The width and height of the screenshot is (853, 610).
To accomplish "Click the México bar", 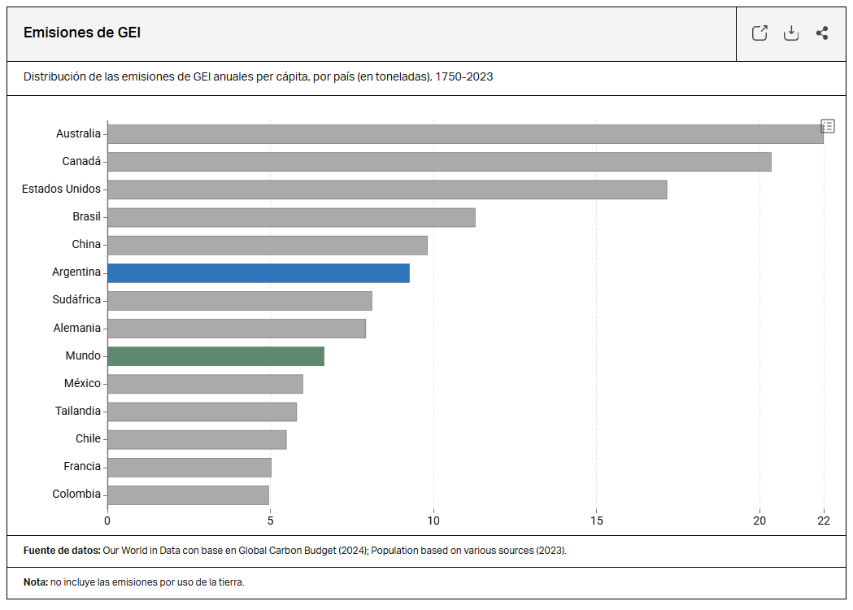I will (205, 384).
